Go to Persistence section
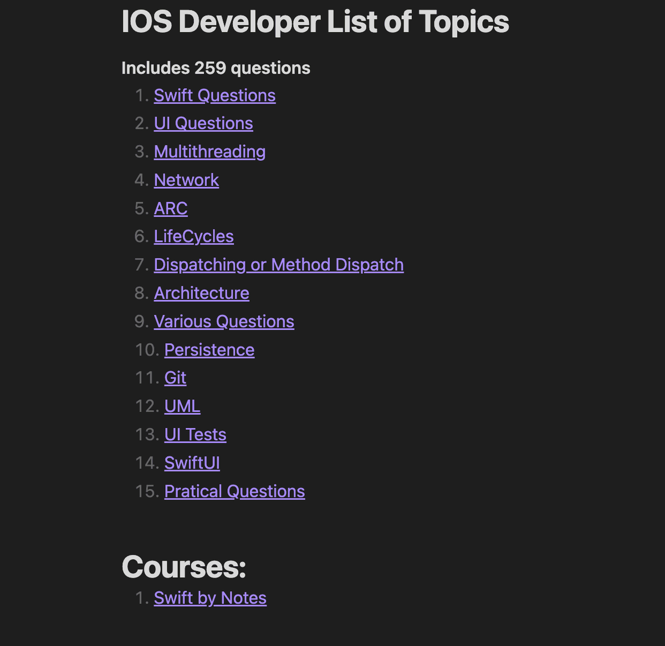665x646 pixels. (x=209, y=350)
